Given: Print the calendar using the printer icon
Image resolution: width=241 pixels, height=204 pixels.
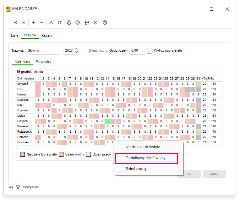Looking at the screenshot, I should 69,23.
